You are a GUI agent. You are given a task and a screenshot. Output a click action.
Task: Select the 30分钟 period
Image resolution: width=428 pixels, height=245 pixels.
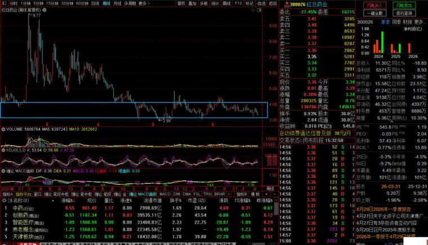67,3
